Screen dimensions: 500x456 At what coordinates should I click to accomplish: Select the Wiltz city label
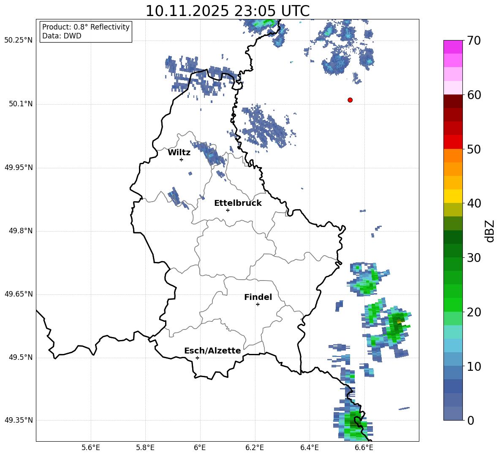[179, 152]
